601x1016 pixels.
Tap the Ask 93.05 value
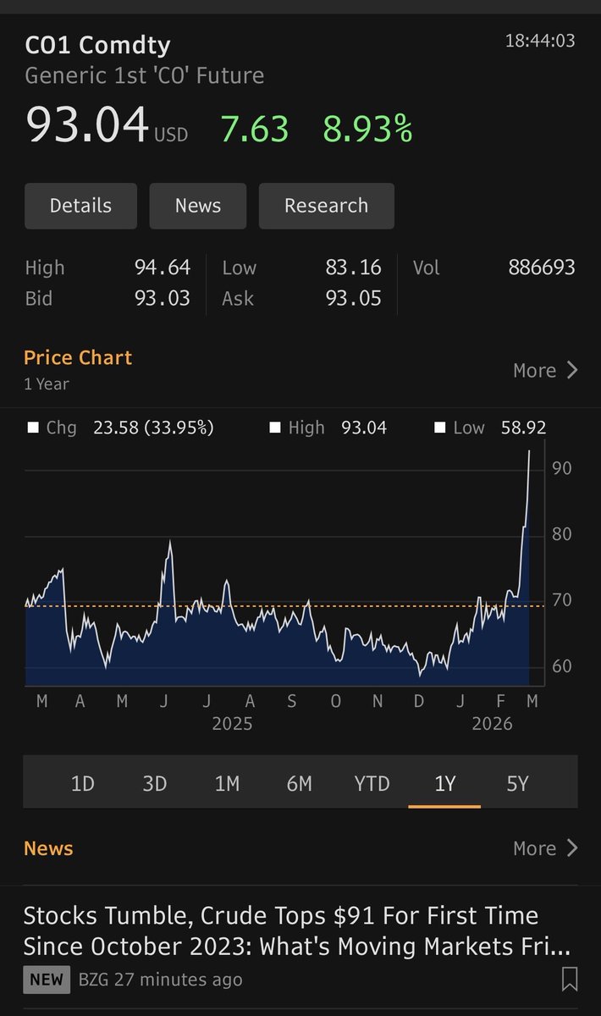click(x=354, y=298)
